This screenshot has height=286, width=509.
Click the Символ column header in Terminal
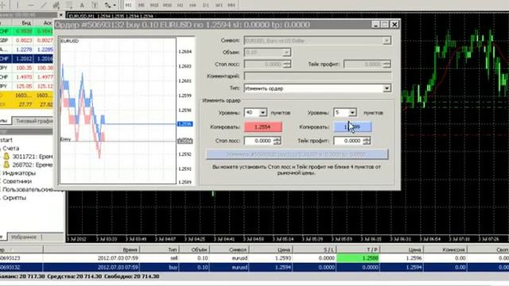[230, 249]
